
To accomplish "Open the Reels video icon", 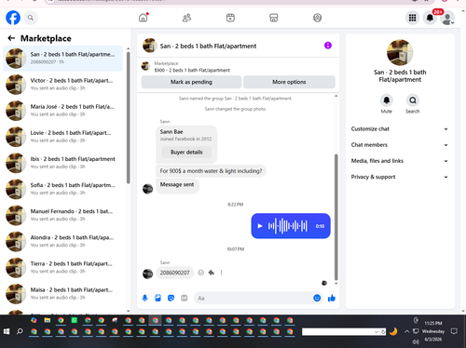I will click(x=230, y=18).
